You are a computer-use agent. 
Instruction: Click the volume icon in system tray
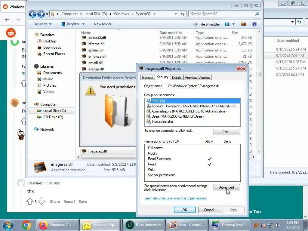277,225
